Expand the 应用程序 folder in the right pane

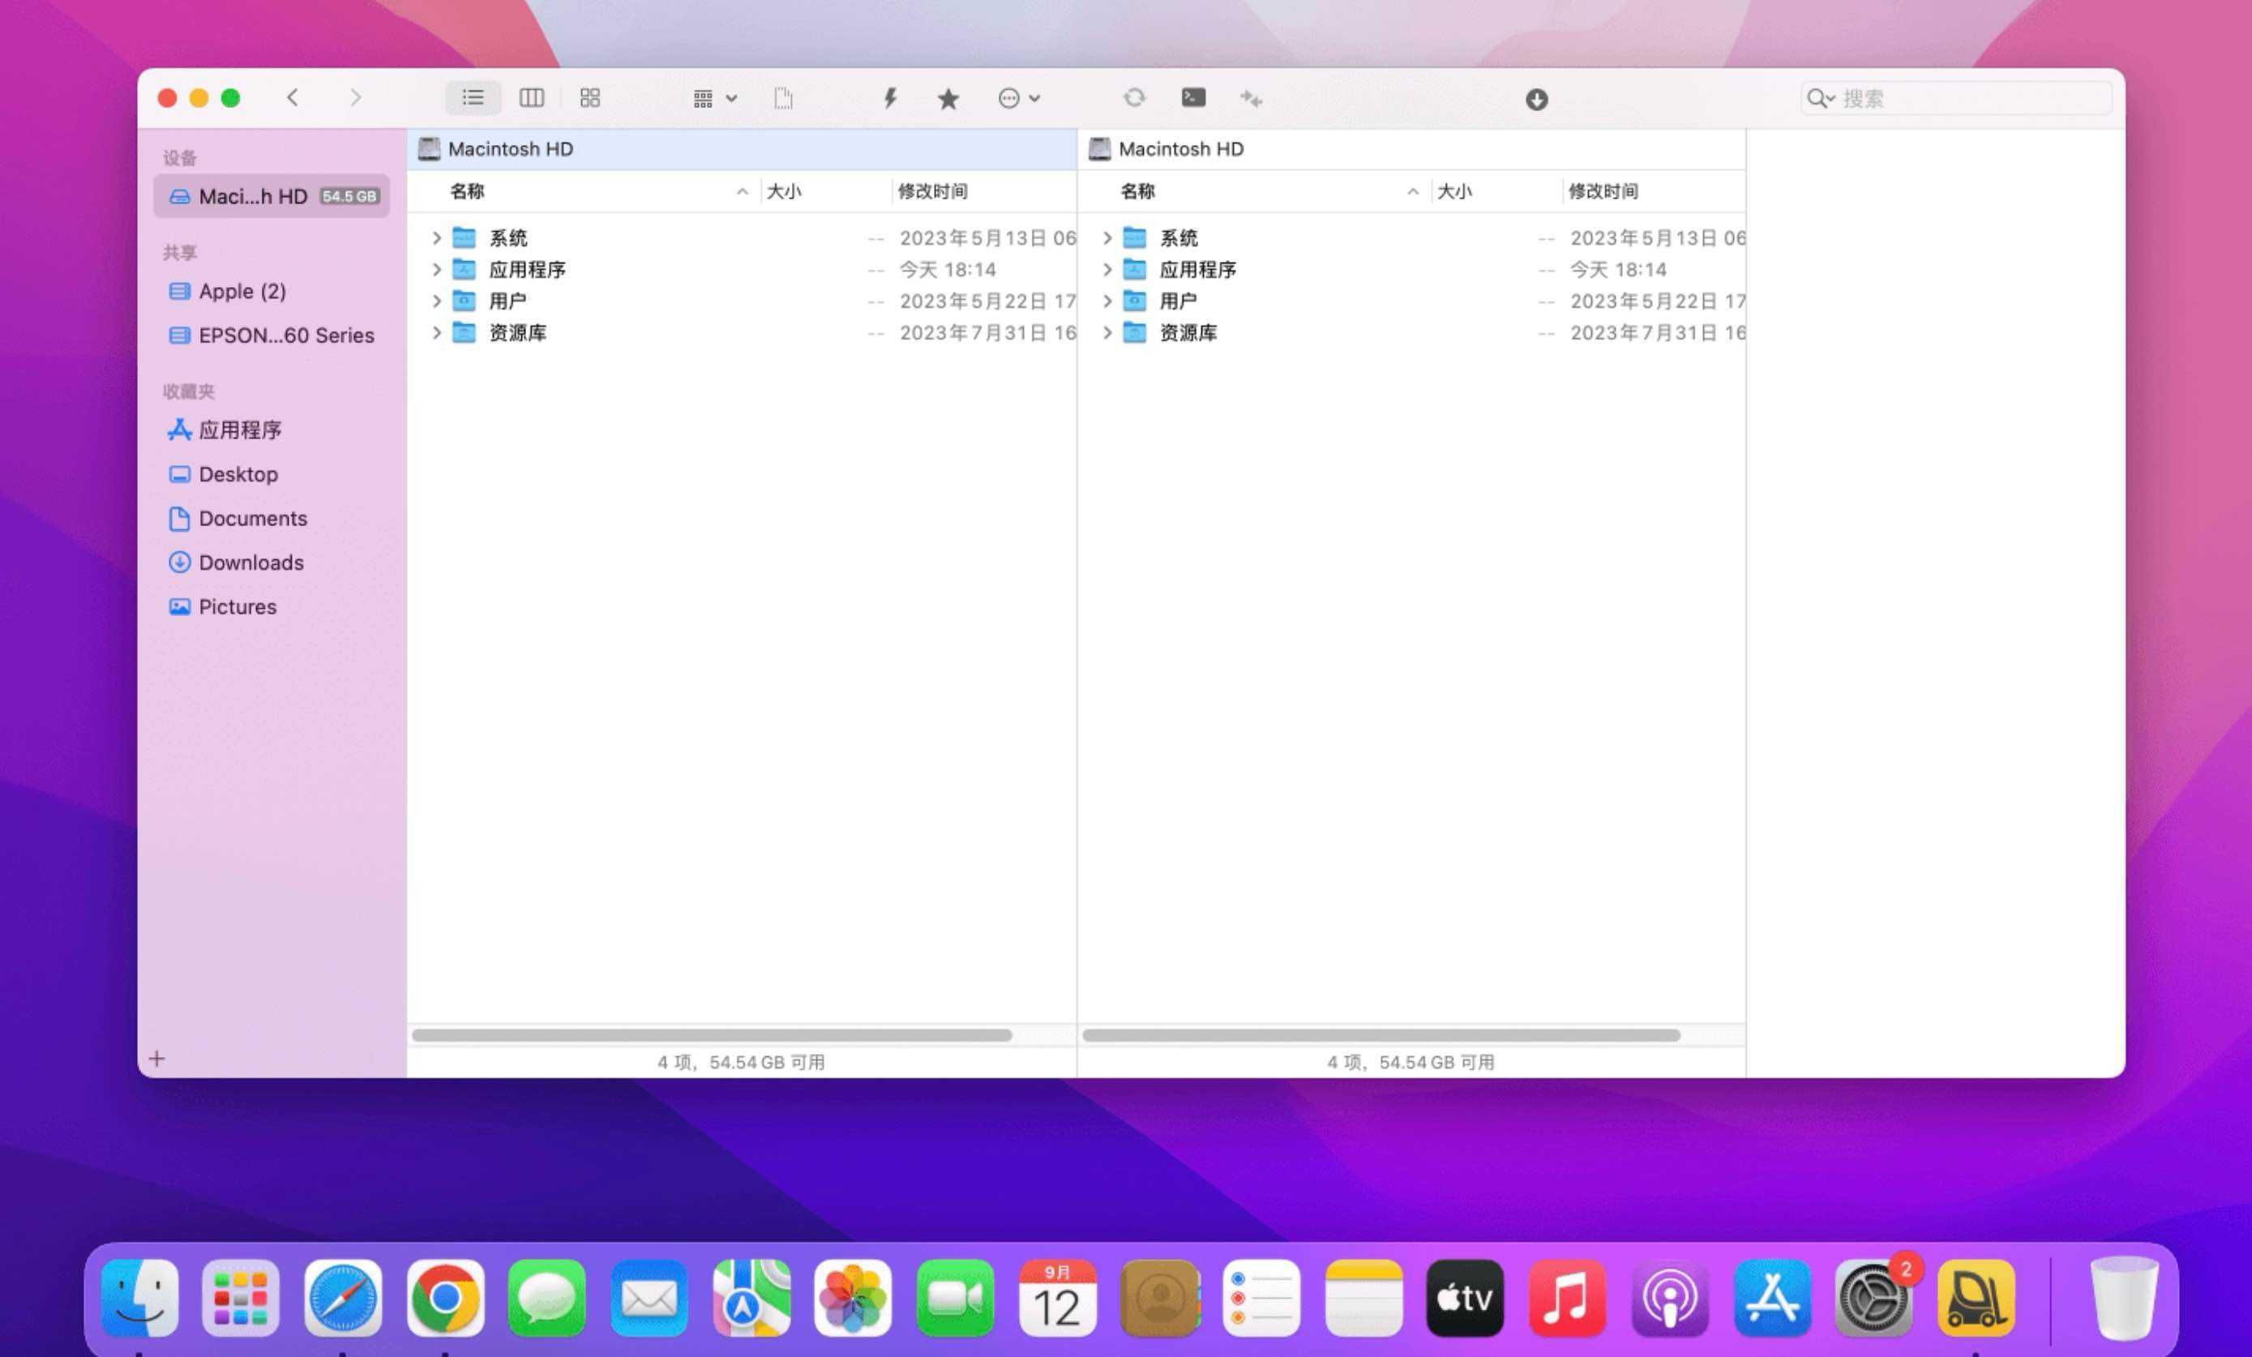pyautogui.click(x=1107, y=268)
